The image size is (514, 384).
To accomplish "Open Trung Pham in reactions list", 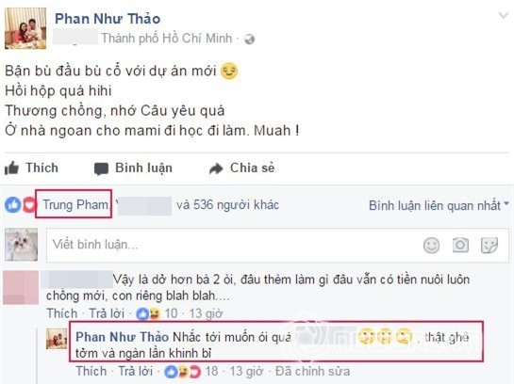I will [75, 205].
